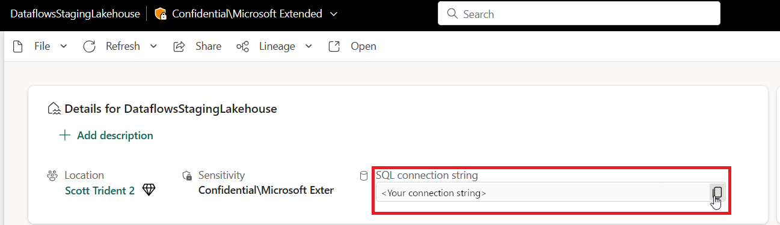Expand the File dropdown chevron
This screenshot has width=780, height=225.
point(64,46)
